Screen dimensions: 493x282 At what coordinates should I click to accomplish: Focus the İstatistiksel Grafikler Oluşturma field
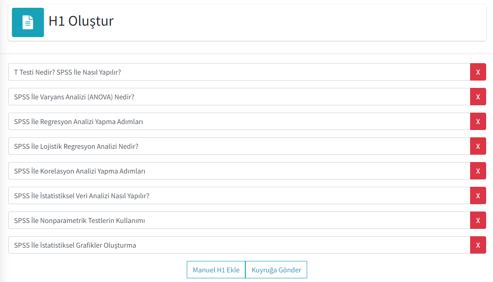point(239,245)
